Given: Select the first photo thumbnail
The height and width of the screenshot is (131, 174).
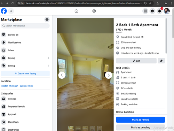Looking at the screenshot, I should (x=71, y=129).
